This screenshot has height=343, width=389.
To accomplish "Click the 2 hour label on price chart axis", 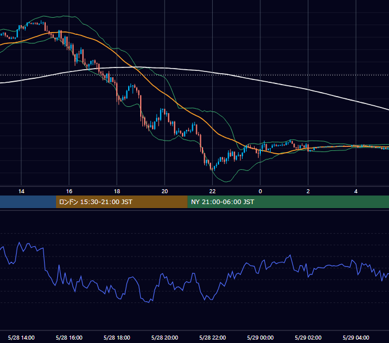I will [308, 191].
